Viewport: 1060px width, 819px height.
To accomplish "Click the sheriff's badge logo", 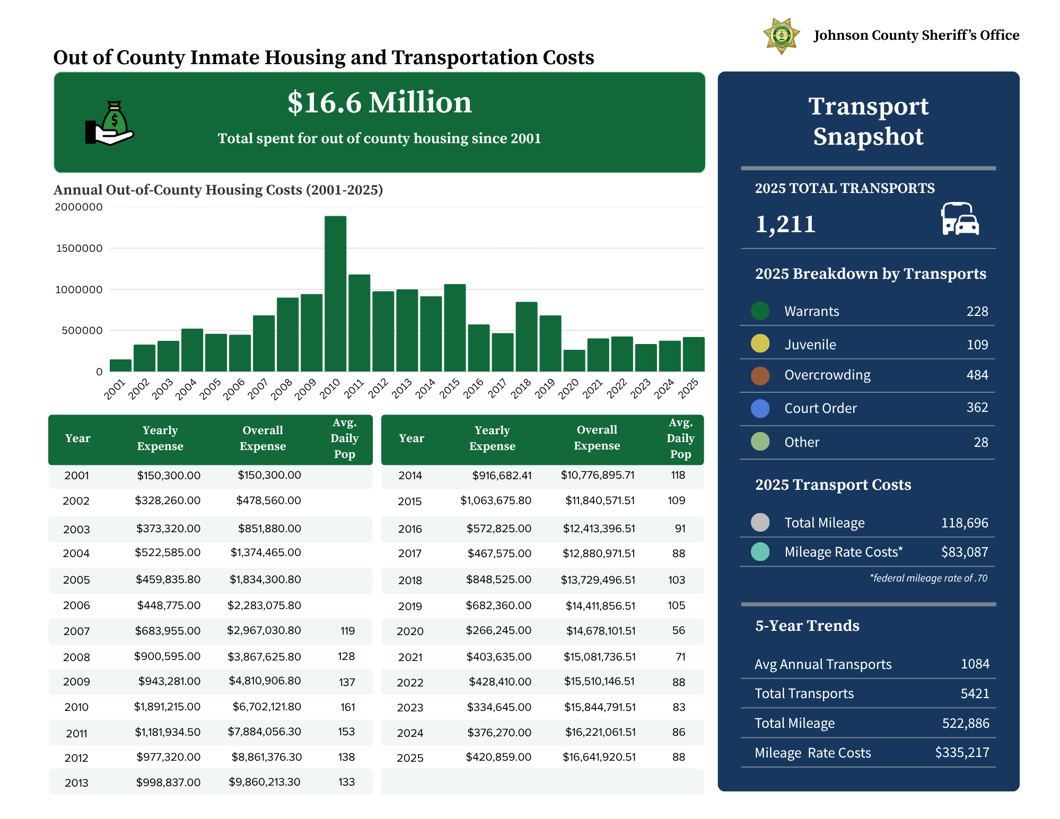I will pos(781,36).
